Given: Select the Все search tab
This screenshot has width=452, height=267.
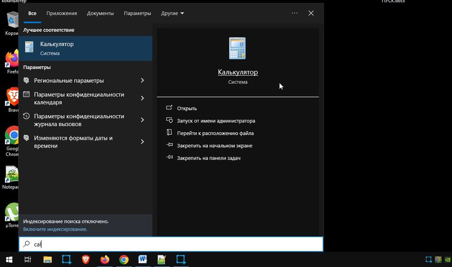Looking at the screenshot, I should click(x=32, y=13).
